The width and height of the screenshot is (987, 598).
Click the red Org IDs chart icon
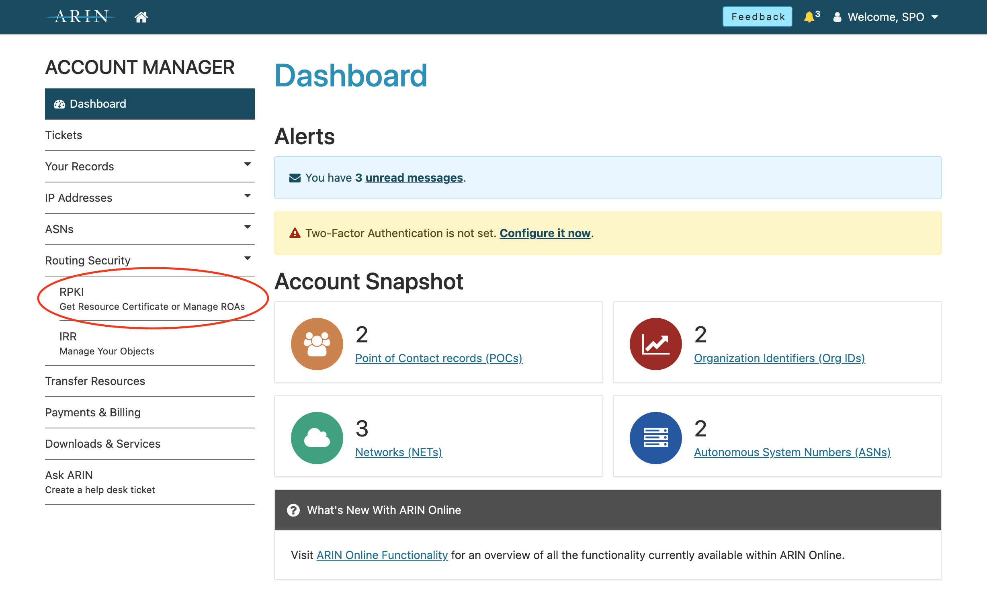click(656, 344)
